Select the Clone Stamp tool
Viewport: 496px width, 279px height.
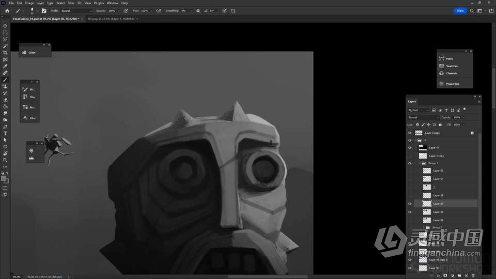(5, 86)
